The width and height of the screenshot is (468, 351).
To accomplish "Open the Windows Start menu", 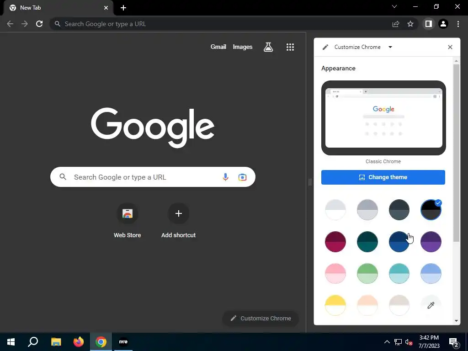I will tap(11, 342).
